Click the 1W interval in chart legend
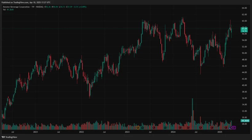Screen dimensions: 252x140 33,7
